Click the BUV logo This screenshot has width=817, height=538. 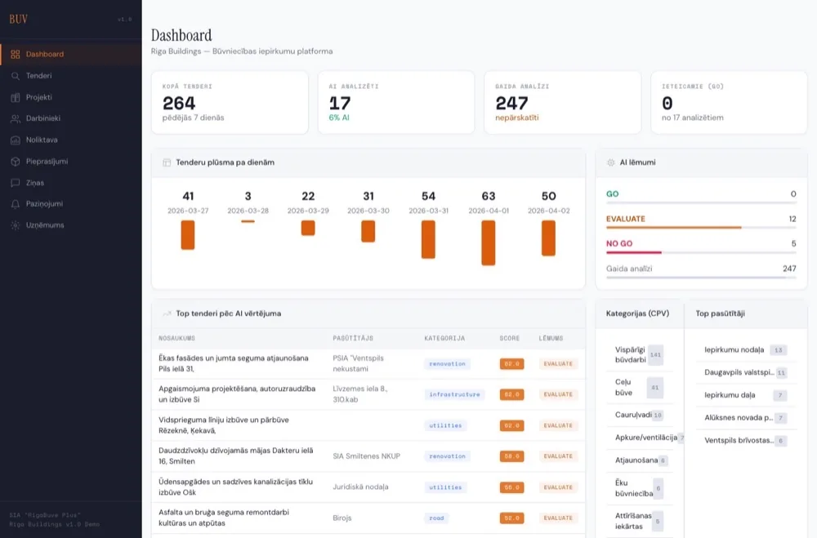18,20
